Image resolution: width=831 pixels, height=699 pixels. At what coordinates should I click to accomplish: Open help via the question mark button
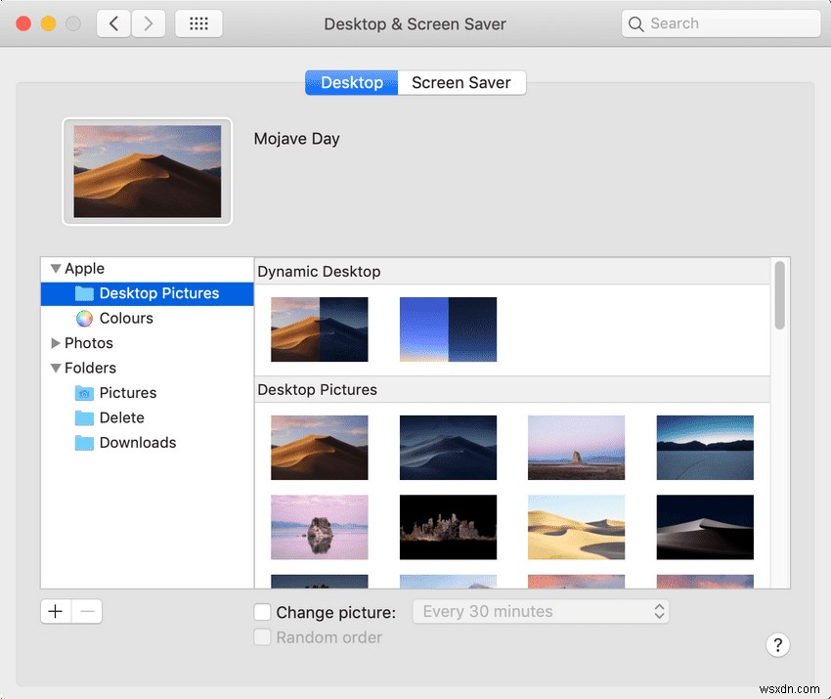[x=778, y=645]
